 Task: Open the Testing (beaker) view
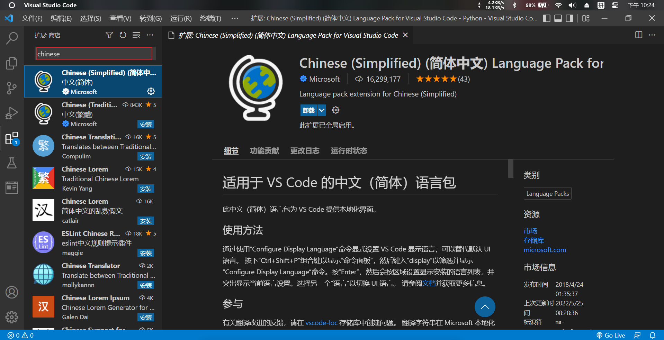pos(12,163)
